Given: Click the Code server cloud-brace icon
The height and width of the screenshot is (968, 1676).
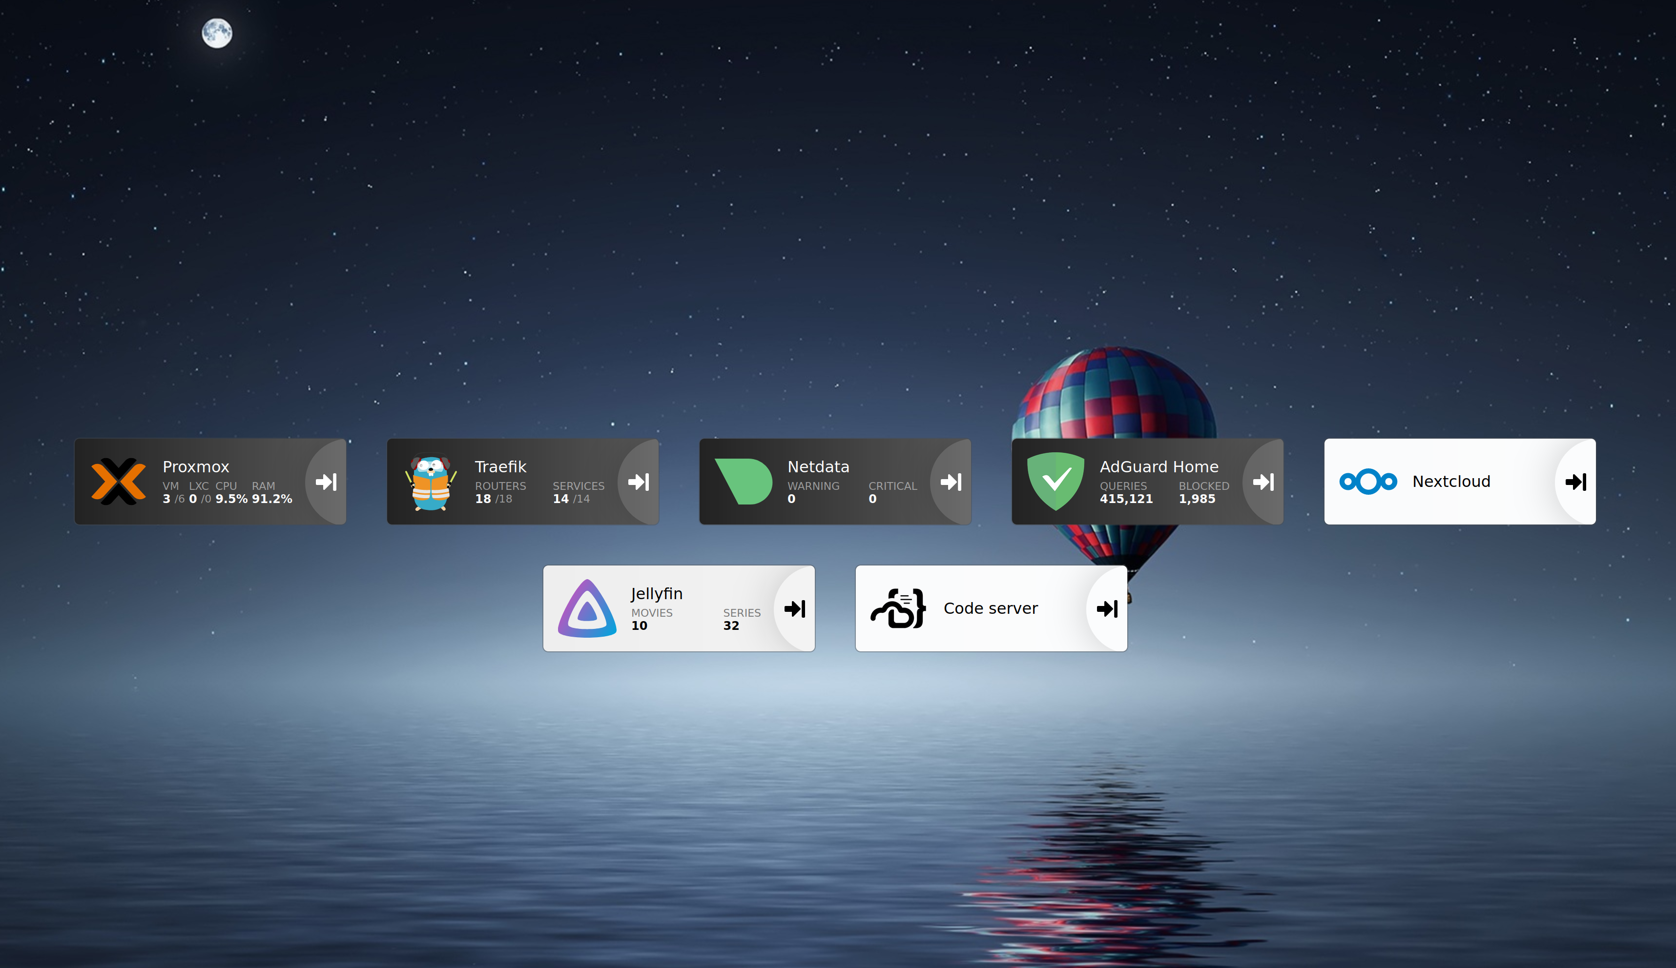Looking at the screenshot, I should click(x=898, y=608).
